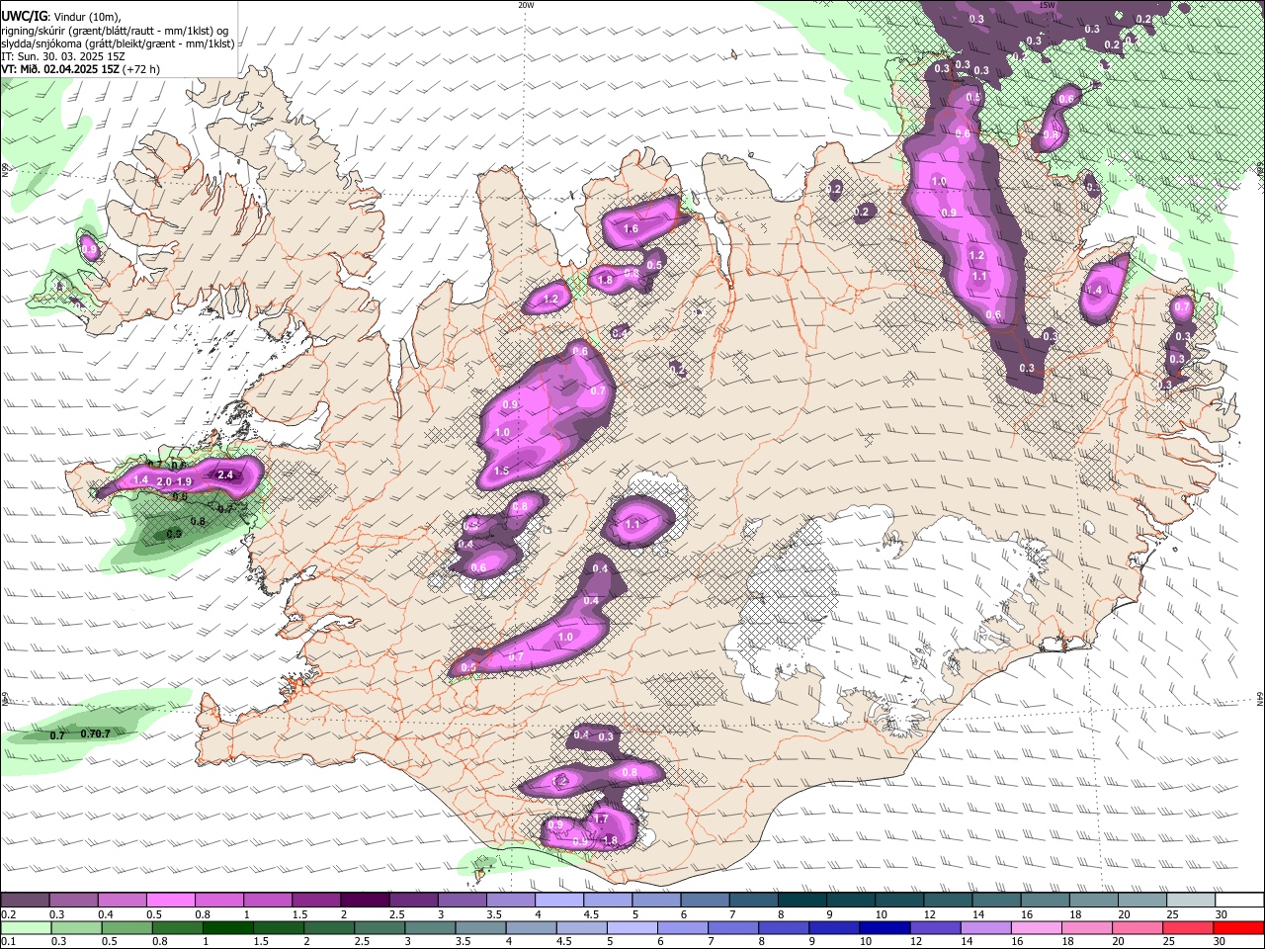Screen dimensions: 1265x949
Task: Click the '0.1' label in the bottom legend row
Action: 8,942
